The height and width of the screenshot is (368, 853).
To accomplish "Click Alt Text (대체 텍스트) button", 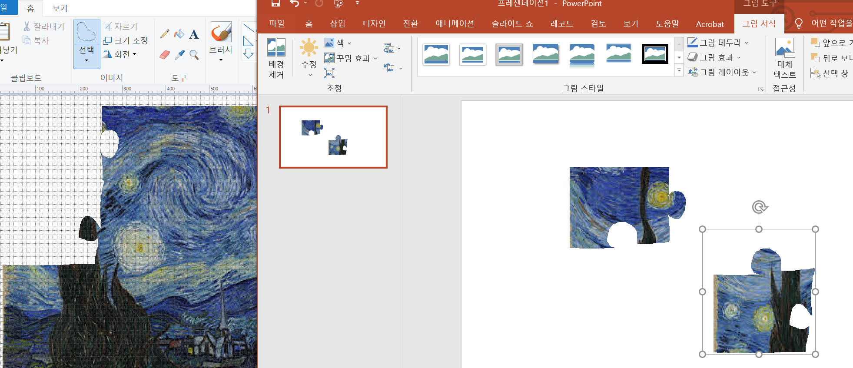I will pos(784,58).
